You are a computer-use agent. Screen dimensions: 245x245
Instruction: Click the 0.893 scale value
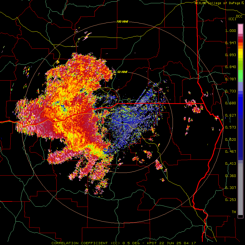click(x=231, y=55)
